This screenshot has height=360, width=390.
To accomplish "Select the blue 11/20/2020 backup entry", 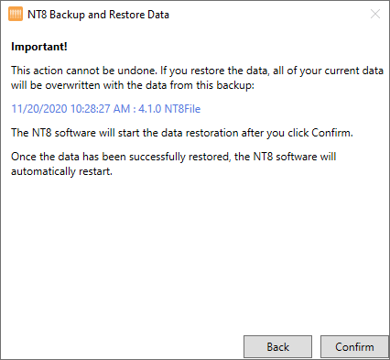I will 106,109.
